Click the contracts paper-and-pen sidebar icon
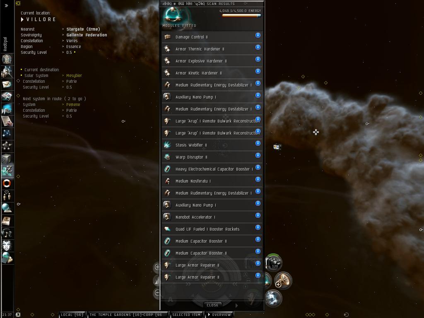The height and width of the screenshot is (318, 424). (7, 121)
